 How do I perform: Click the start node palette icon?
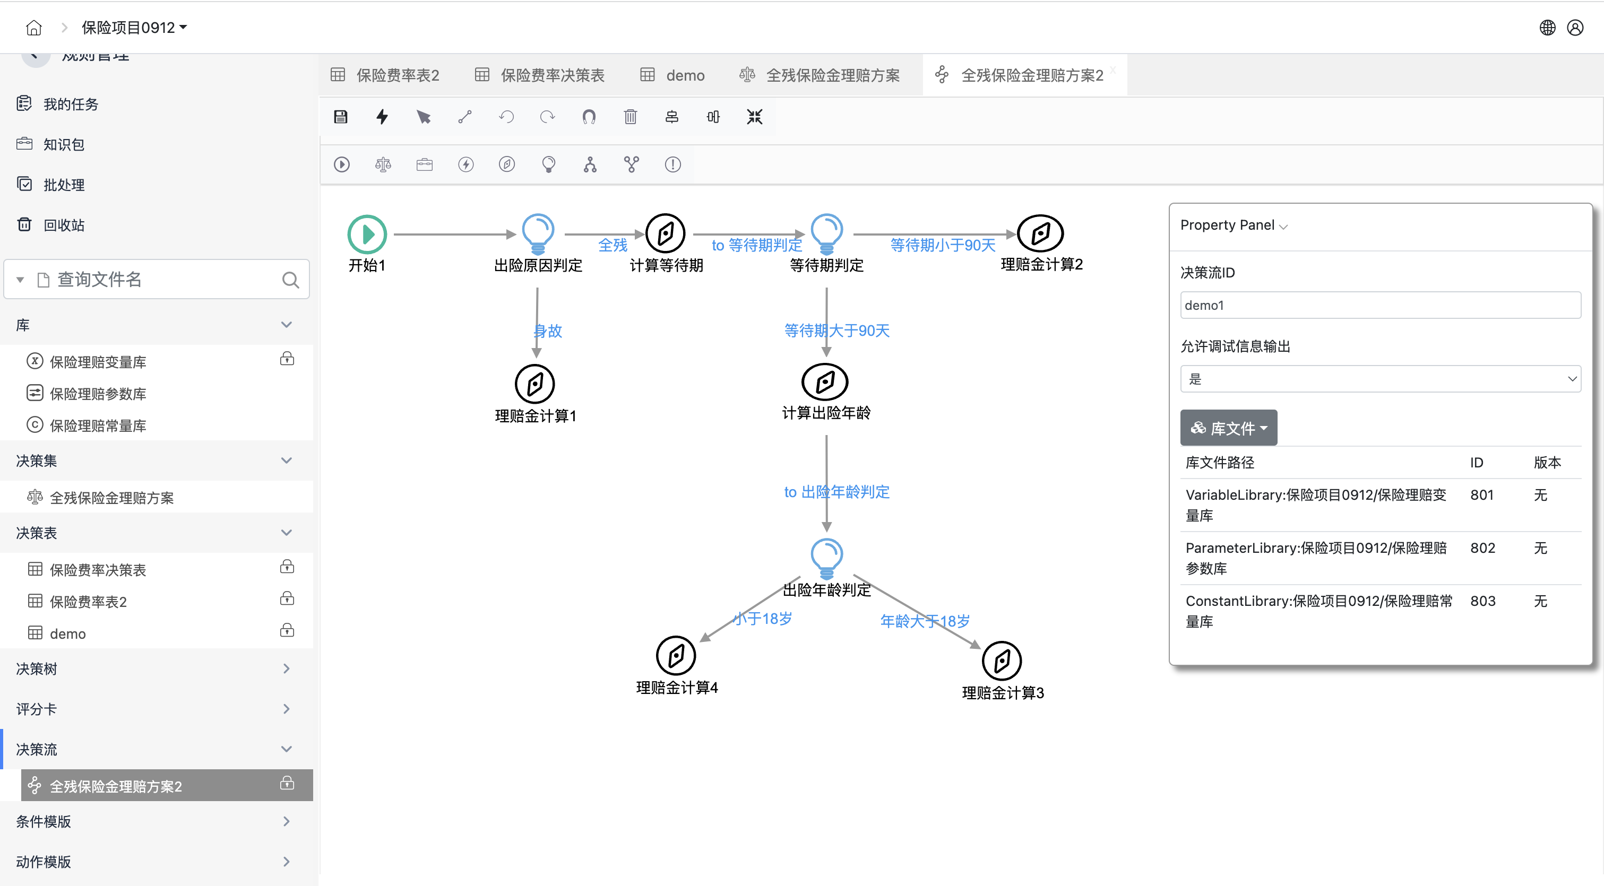pos(341,164)
